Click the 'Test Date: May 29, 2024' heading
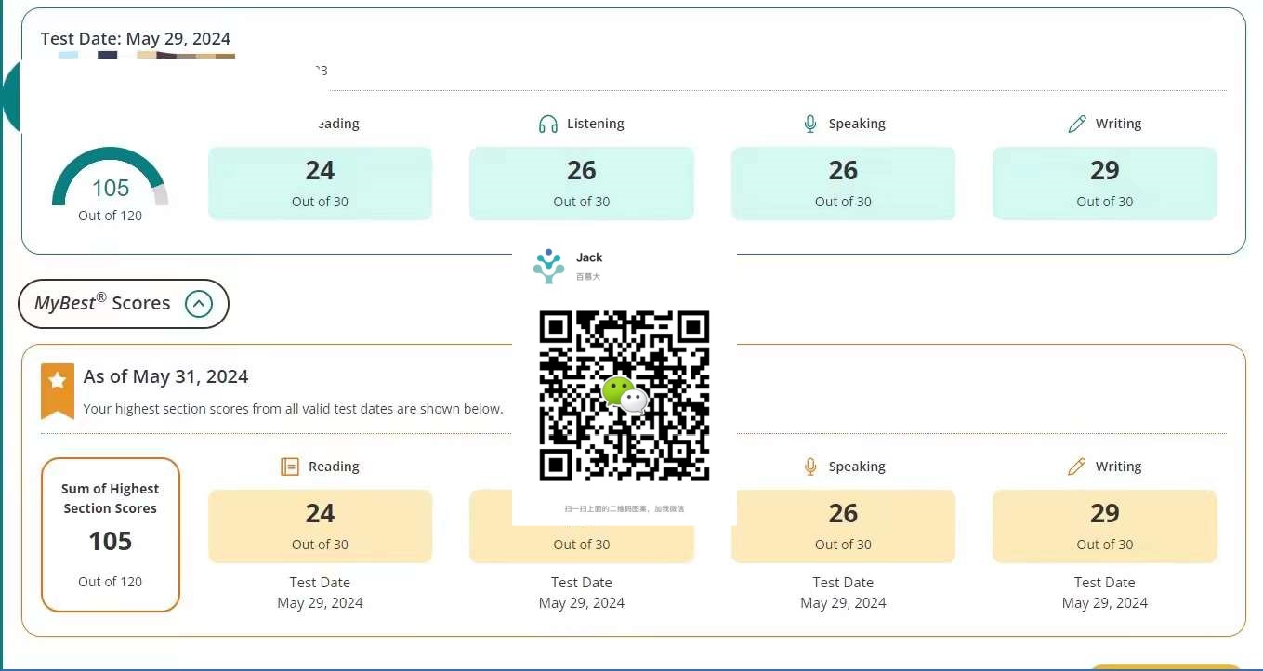 (136, 39)
